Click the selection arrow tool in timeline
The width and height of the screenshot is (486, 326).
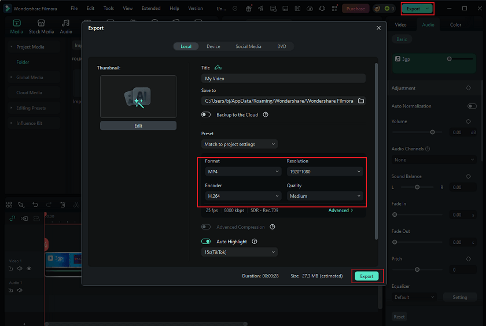click(x=21, y=205)
